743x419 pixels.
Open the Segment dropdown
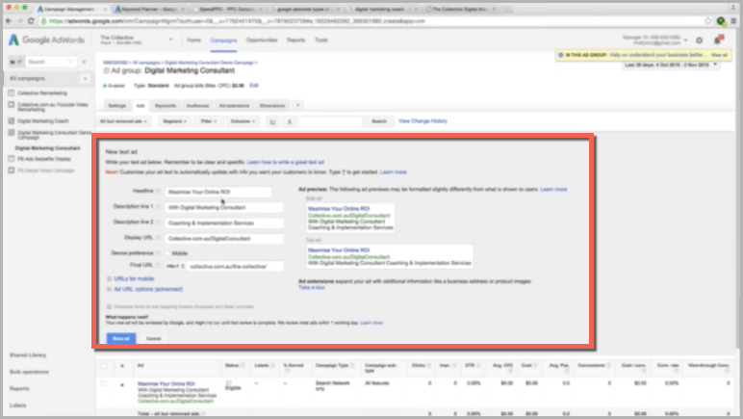[175, 121]
